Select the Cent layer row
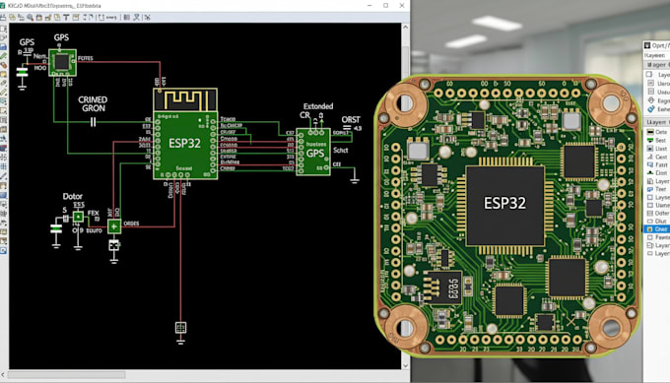The height and width of the screenshot is (383, 670). click(x=657, y=157)
